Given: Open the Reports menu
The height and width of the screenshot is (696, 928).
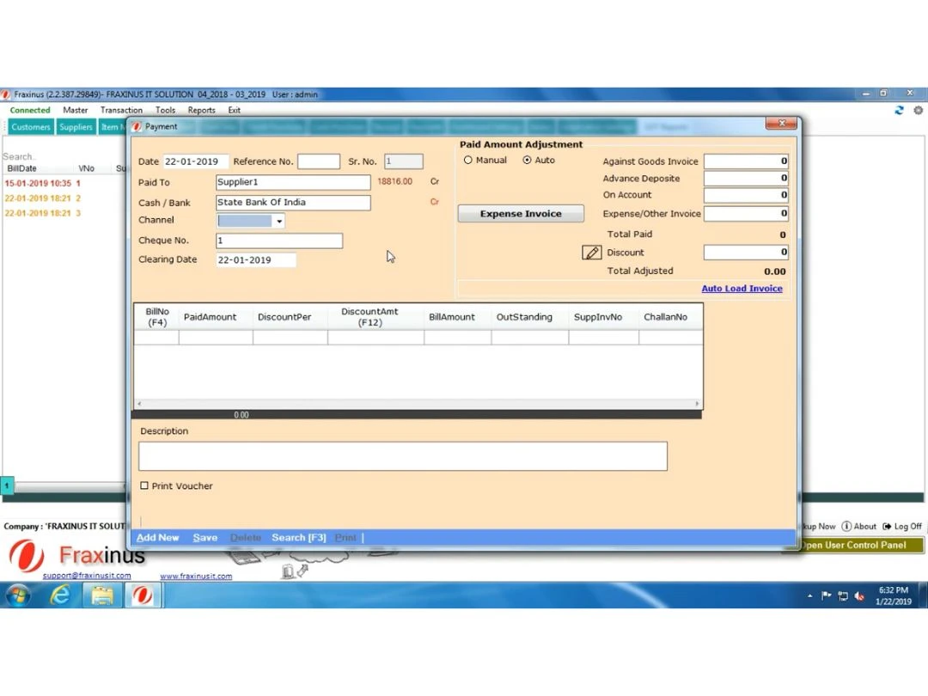Looking at the screenshot, I should [x=201, y=110].
